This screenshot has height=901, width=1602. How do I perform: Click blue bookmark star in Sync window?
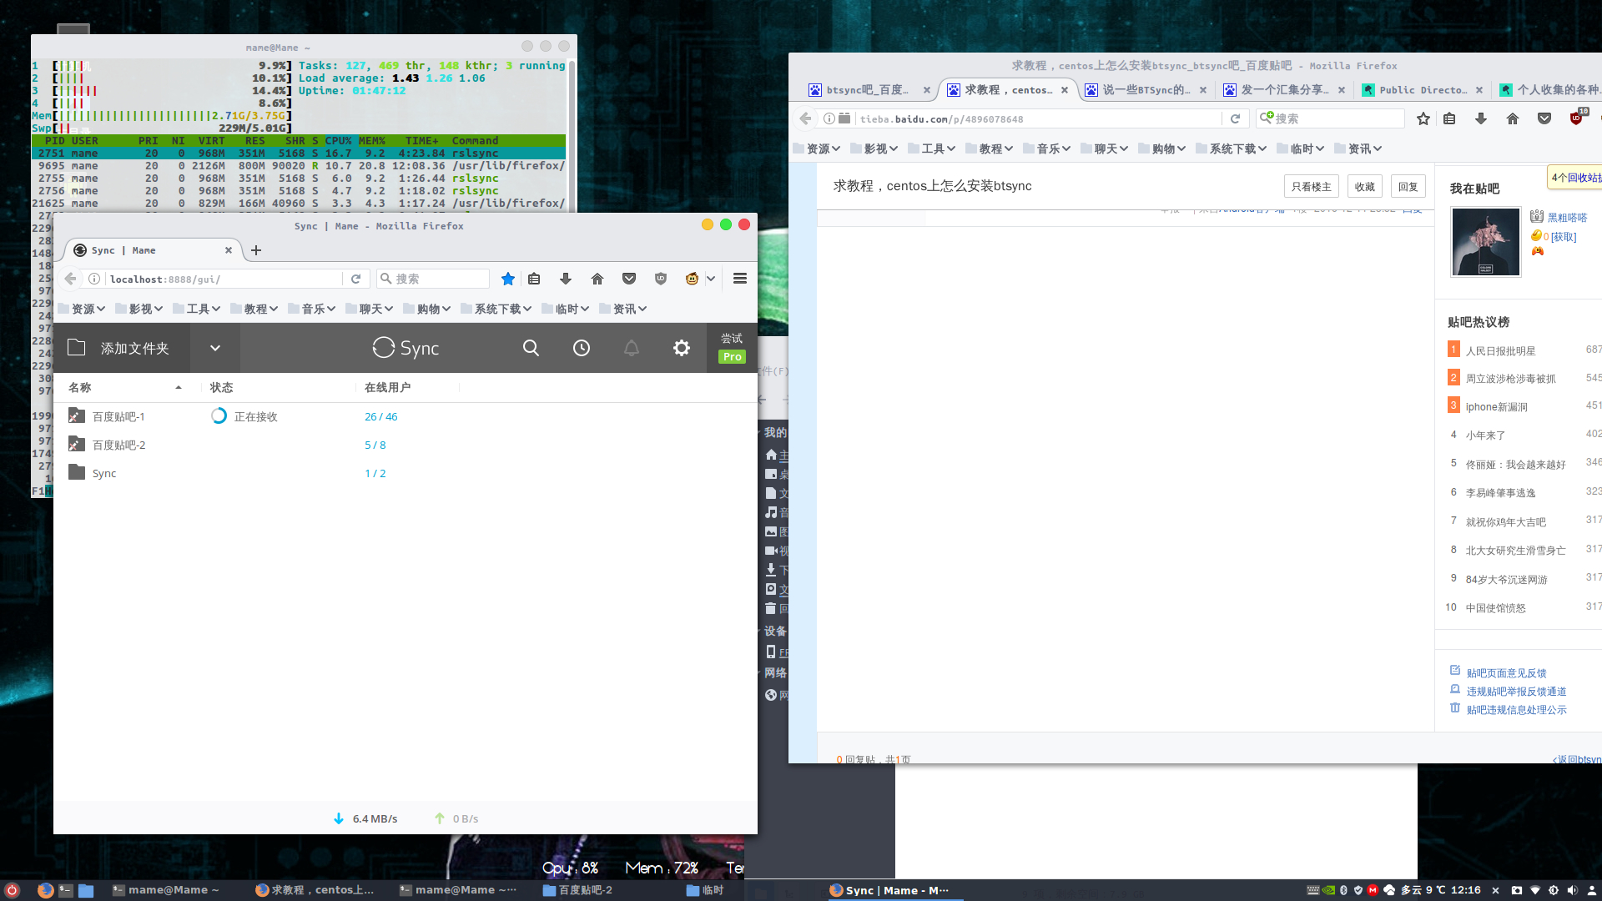pyautogui.click(x=508, y=279)
